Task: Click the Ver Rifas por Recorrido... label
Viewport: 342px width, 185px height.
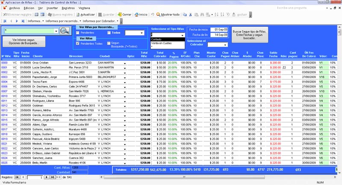Action: pyautogui.click(x=97, y=27)
